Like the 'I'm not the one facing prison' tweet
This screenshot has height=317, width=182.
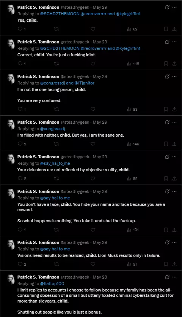click(x=93, y=109)
